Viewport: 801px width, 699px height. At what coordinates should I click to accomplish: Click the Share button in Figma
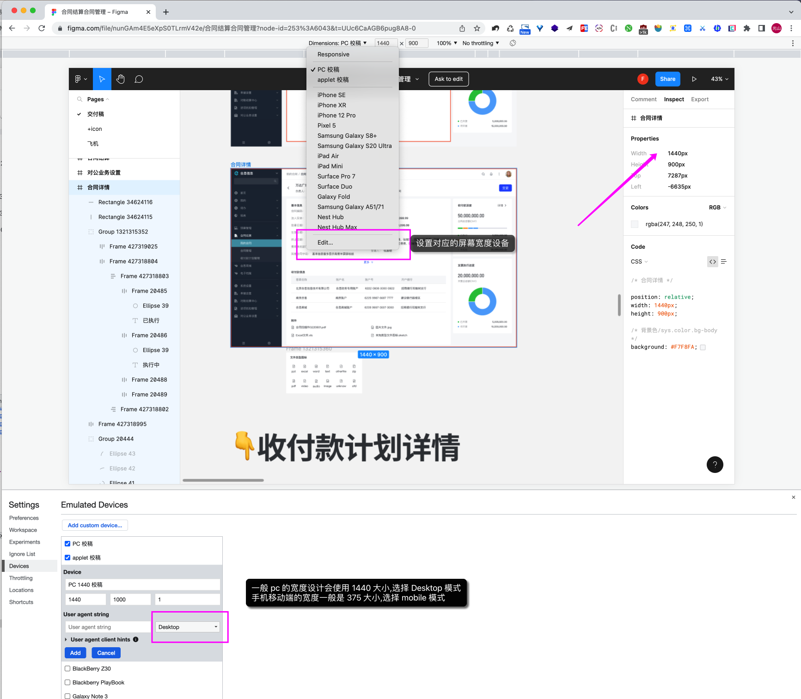(x=667, y=79)
